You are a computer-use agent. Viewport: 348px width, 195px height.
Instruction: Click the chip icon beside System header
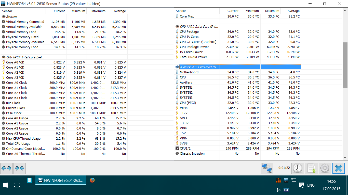[4, 17]
